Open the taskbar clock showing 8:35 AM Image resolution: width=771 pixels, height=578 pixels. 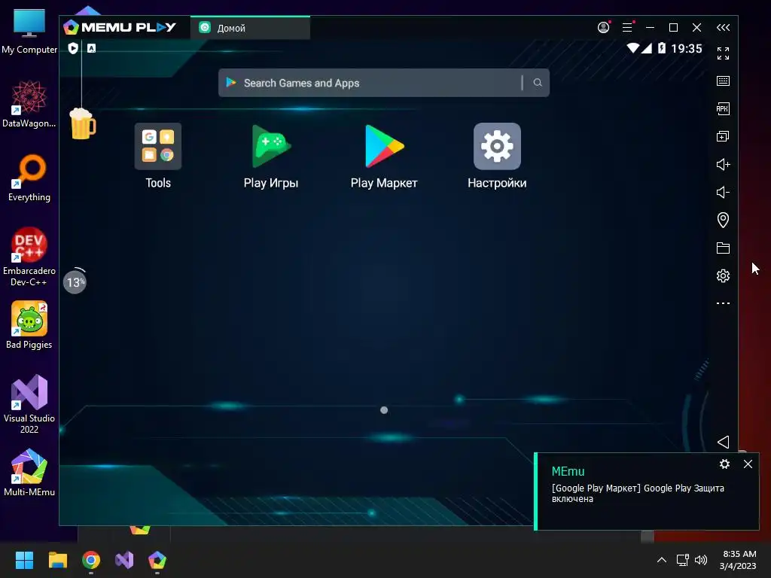coord(738,560)
